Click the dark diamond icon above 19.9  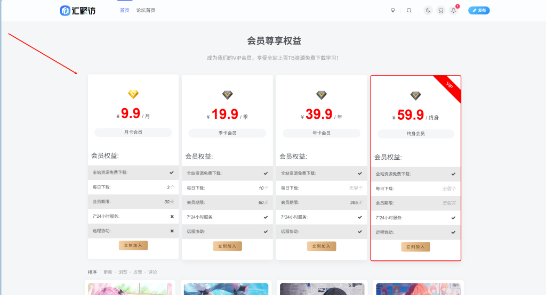pos(227,95)
